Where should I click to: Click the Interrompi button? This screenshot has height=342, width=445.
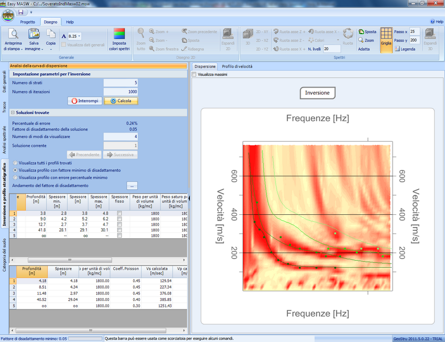tap(84, 100)
